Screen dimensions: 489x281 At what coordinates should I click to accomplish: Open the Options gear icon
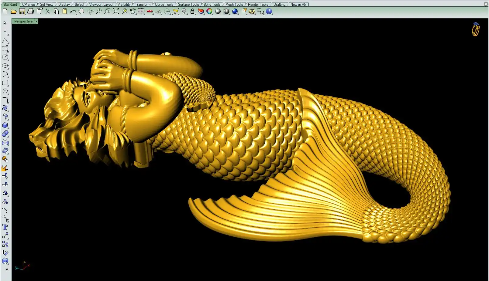[x=252, y=12]
